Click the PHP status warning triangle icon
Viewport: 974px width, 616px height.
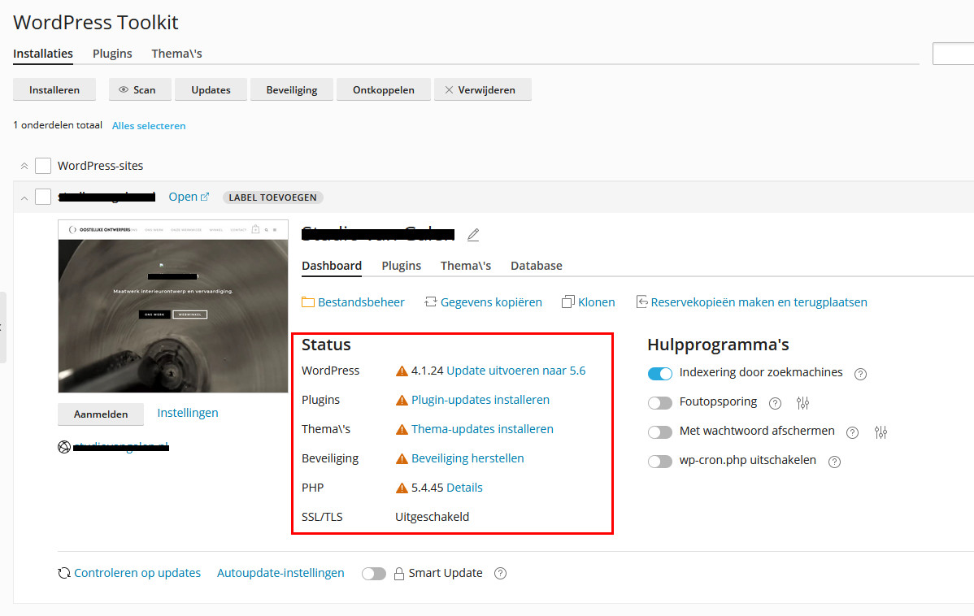pyautogui.click(x=402, y=488)
